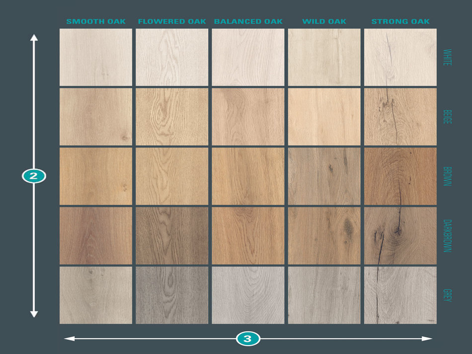472x354 pixels.
Task: Click the FLOWERED OAK column heading
Action: pos(172,21)
